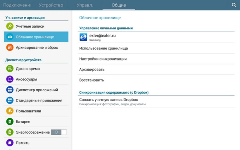Tap the Диспетчер приложений grid icon
240x150 pixels.
[x=10, y=90]
